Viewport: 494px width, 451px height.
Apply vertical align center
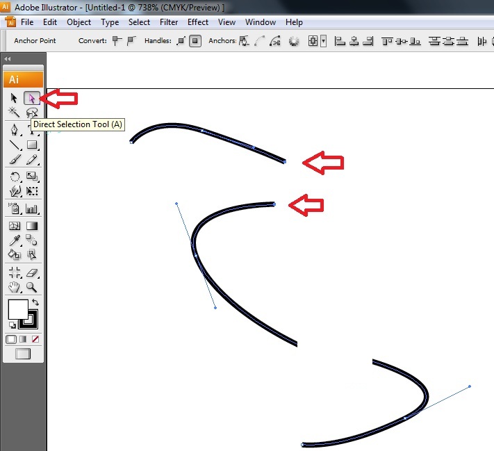(402, 41)
